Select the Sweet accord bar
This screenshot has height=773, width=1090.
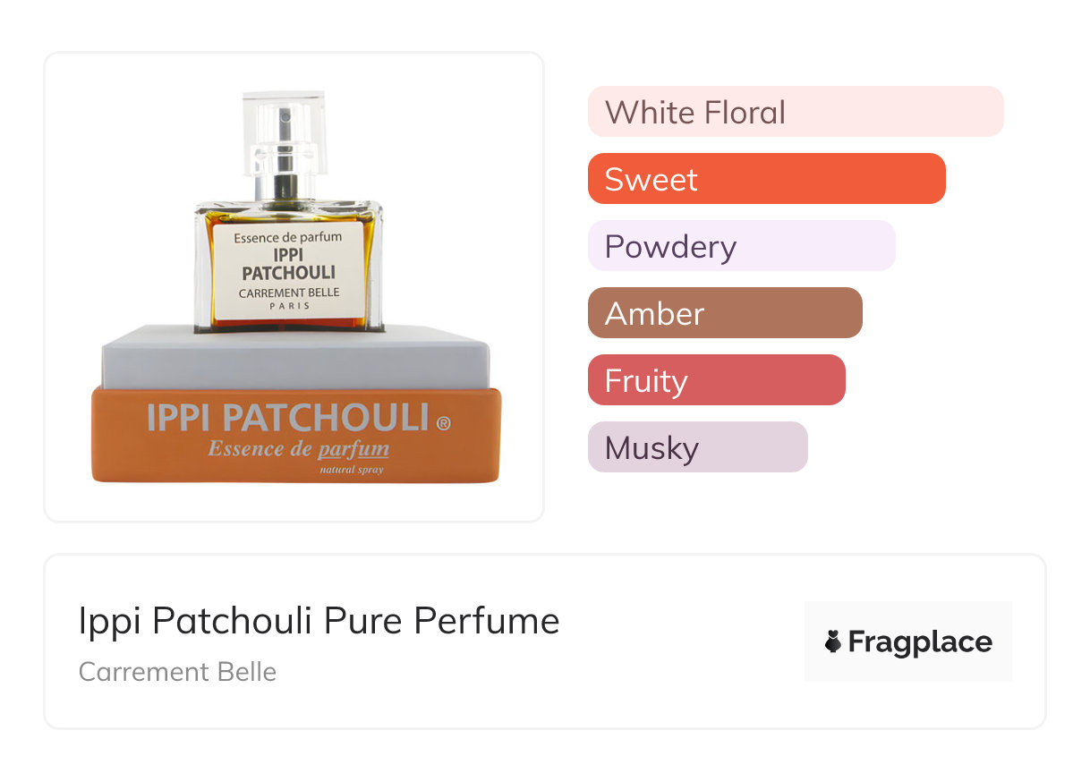pos(767,179)
